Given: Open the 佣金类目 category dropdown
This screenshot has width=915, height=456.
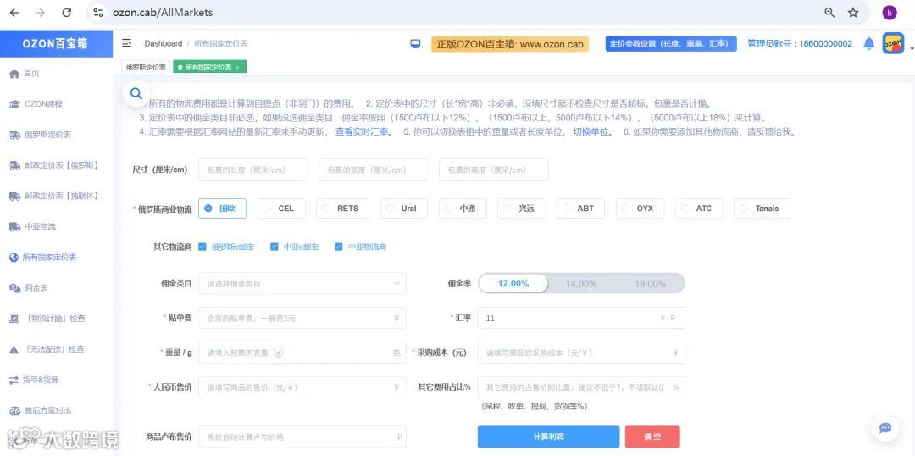Looking at the screenshot, I should (x=302, y=284).
